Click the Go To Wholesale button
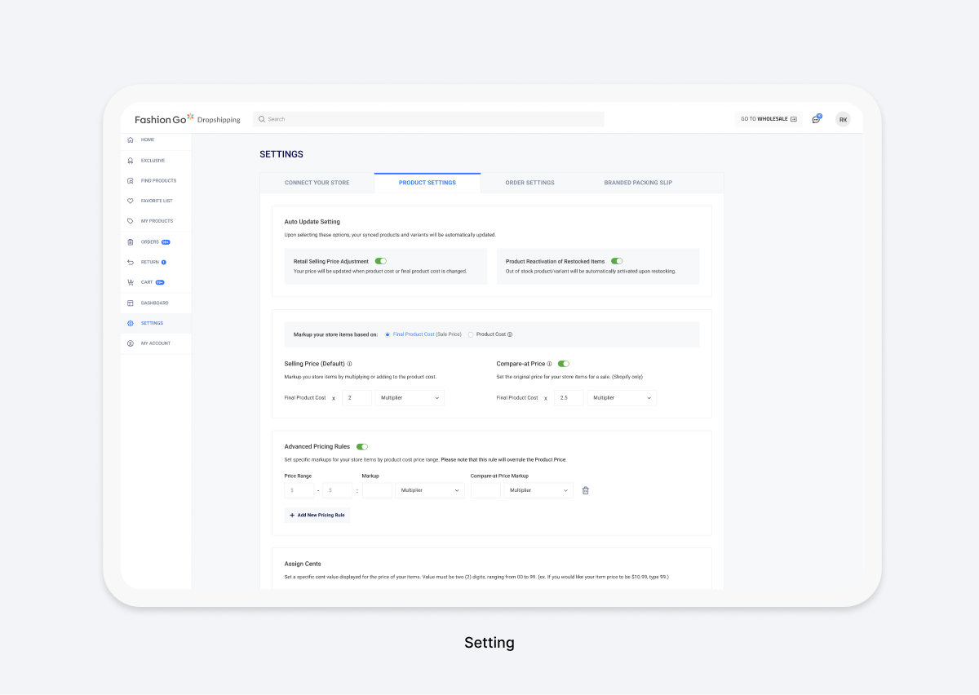 click(769, 119)
